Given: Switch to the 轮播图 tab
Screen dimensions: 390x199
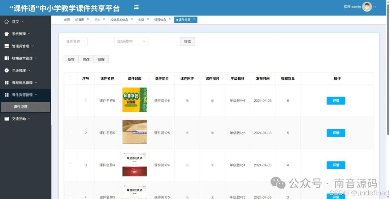Looking at the screenshot, I should [80, 19].
